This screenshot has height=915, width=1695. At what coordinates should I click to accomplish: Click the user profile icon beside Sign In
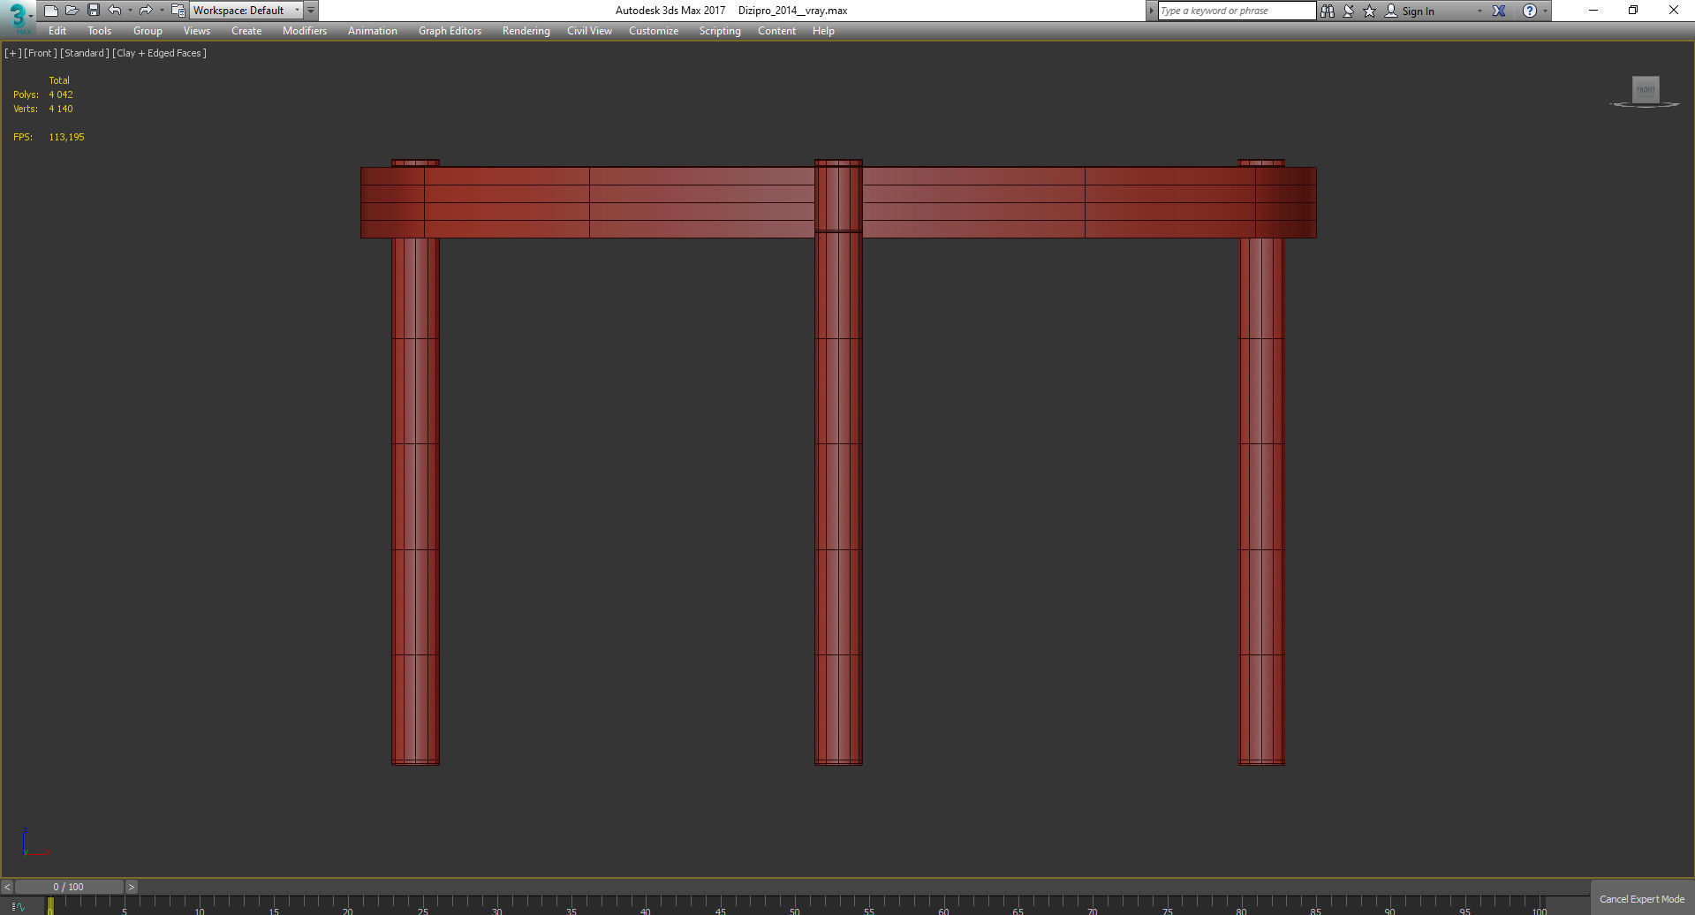tap(1390, 11)
